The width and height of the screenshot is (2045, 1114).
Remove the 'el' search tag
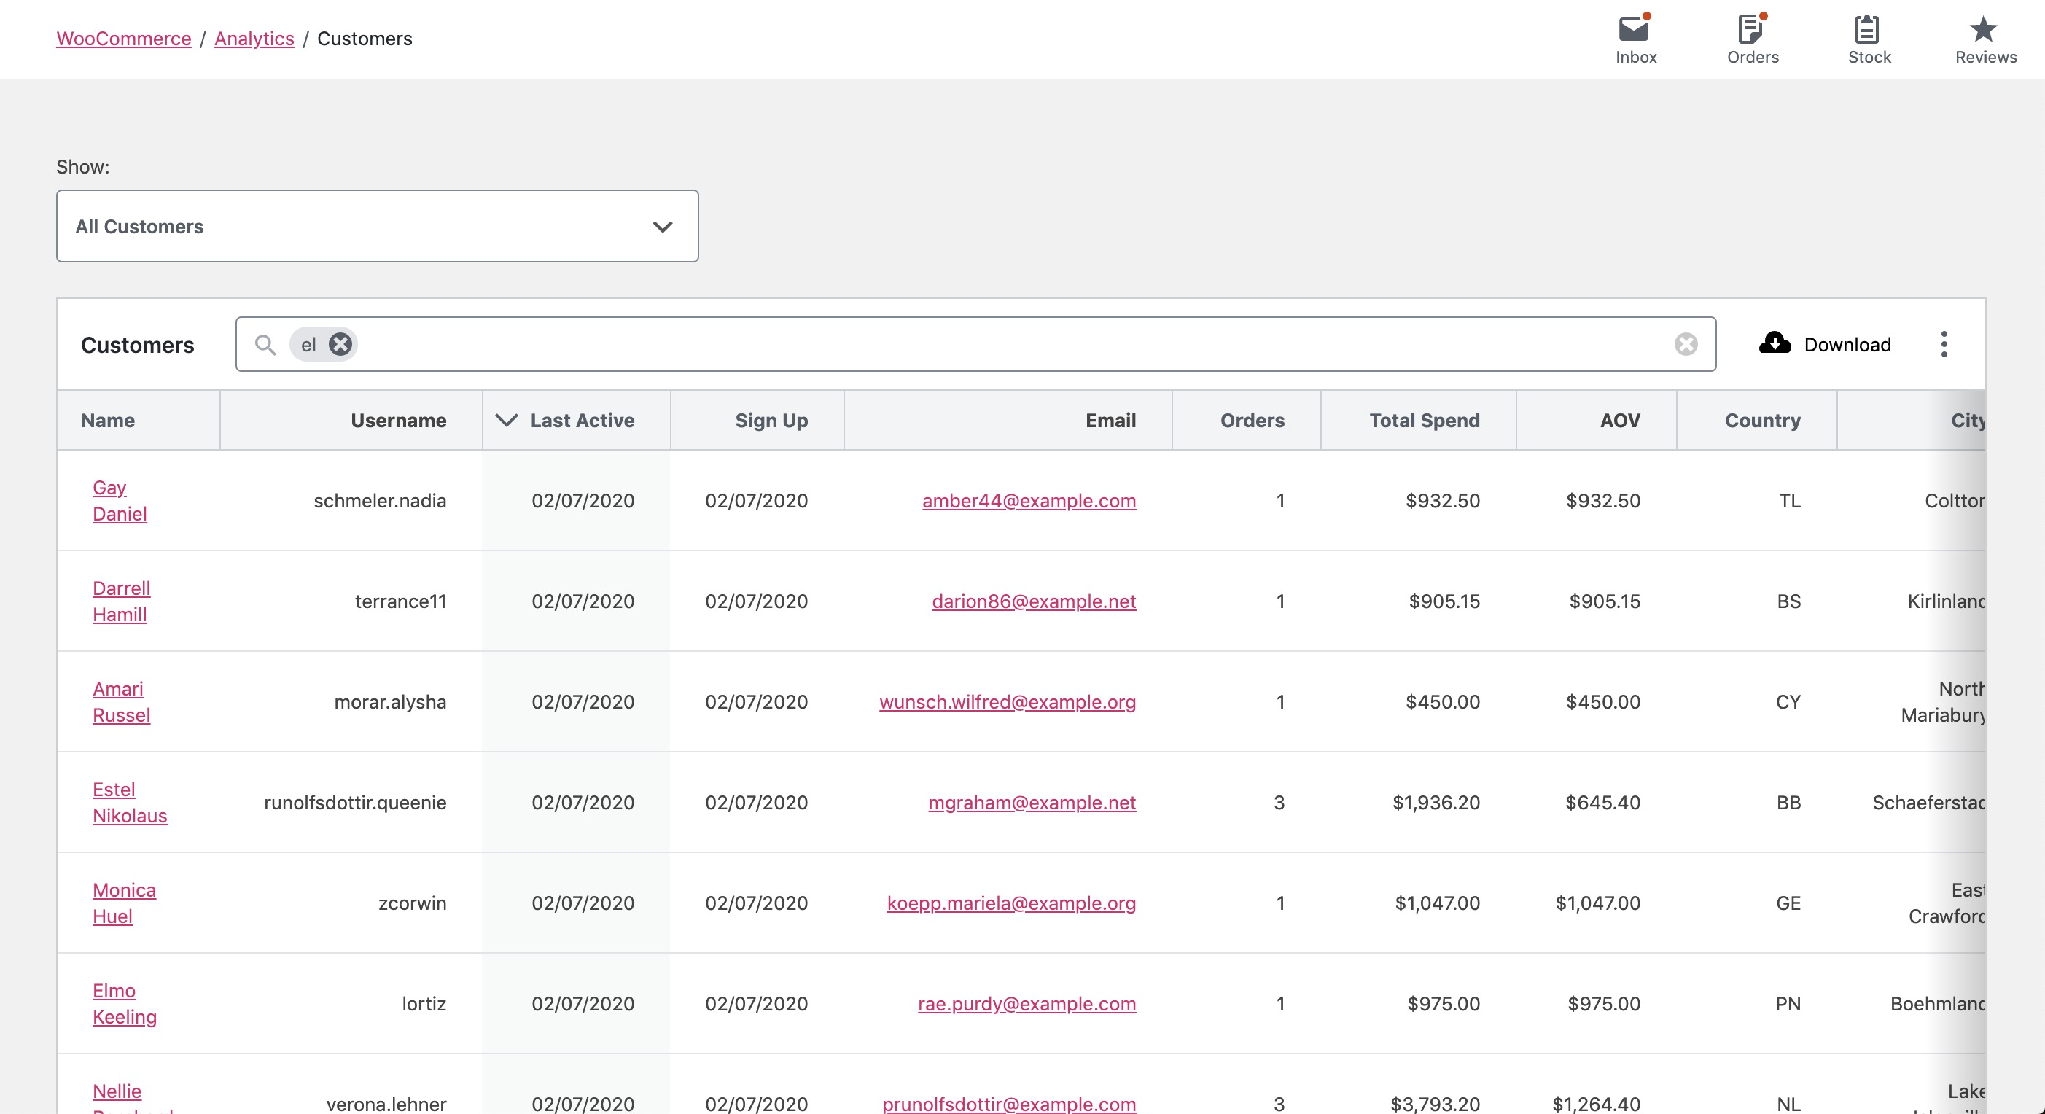(x=340, y=344)
